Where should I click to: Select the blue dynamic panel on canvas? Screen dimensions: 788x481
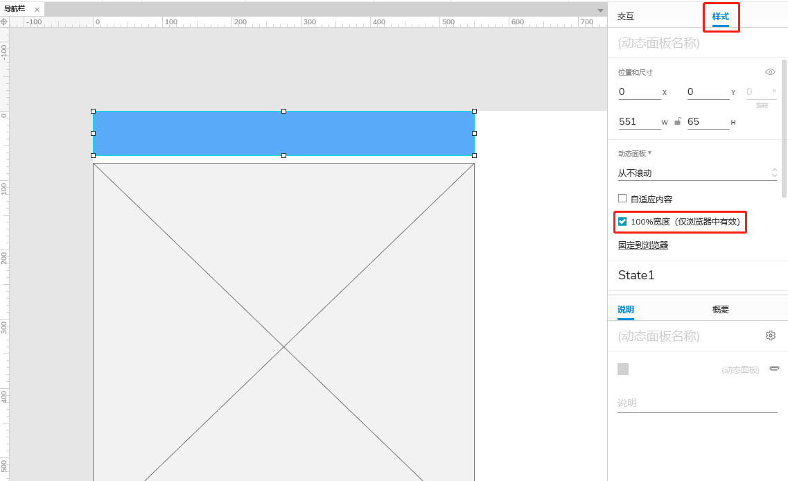[x=284, y=133]
